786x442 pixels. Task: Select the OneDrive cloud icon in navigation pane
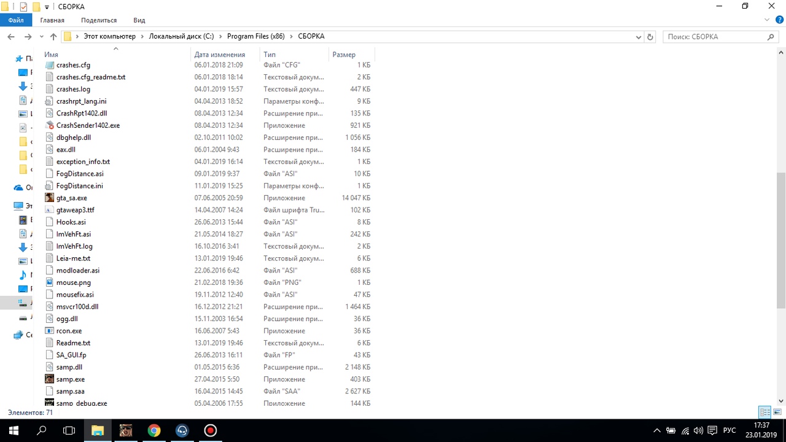click(18, 188)
